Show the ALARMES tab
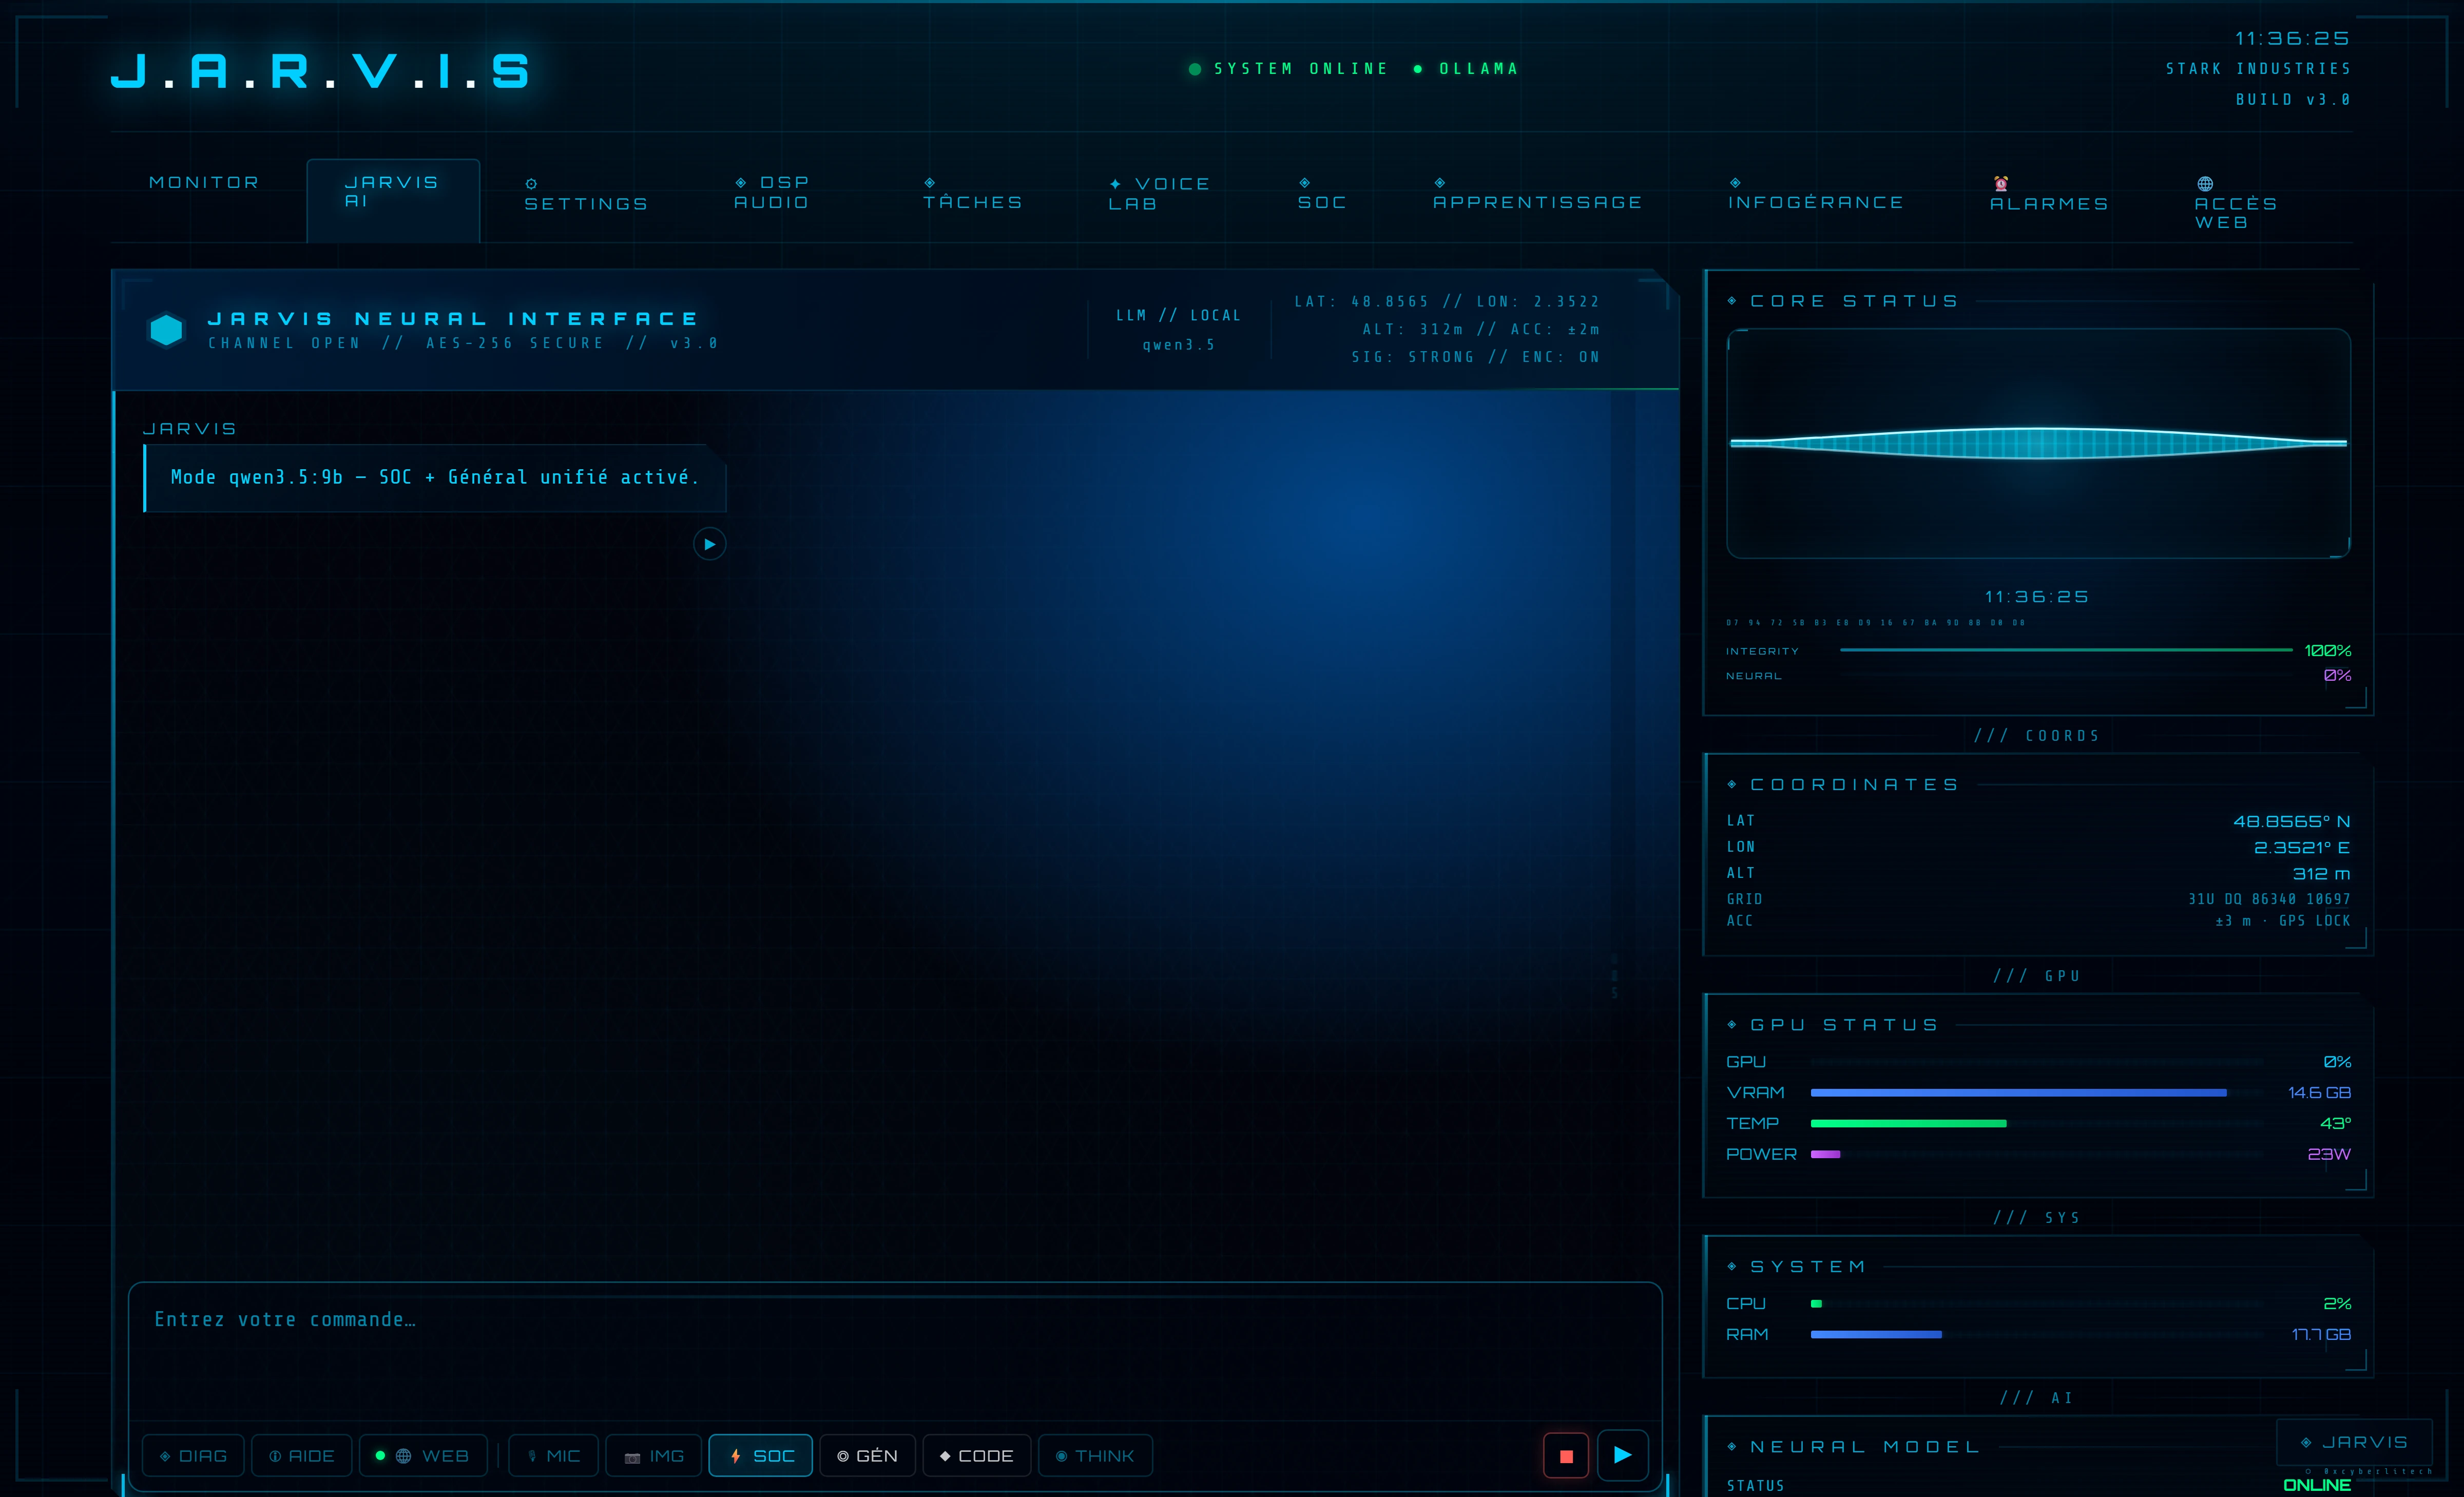This screenshot has width=2464, height=1497. (x=2048, y=194)
